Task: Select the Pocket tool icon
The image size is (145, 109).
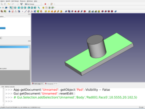Action: (x=66, y=11)
